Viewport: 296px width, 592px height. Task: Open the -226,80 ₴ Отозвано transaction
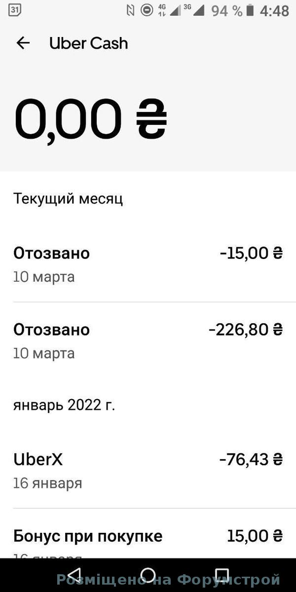(x=148, y=340)
